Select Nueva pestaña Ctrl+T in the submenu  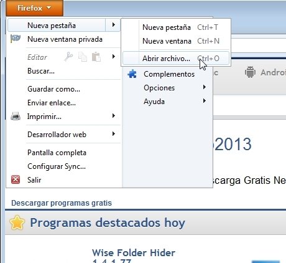click(176, 27)
